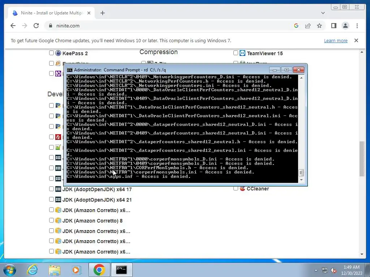Go back using Chrome's back arrow
The height and width of the screenshot is (277, 370).
[x=13, y=26]
